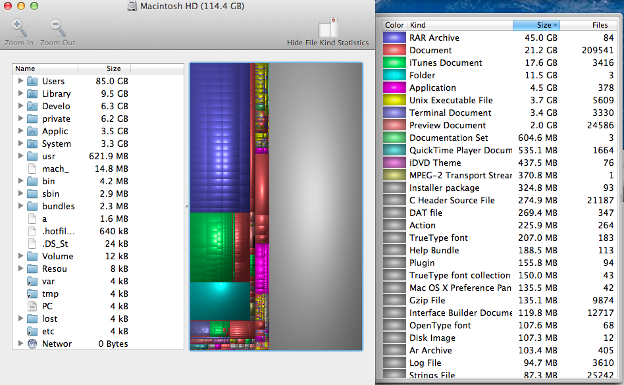The height and width of the screenshot is (385, 624).
Task: Select the usr folder icon
Action: pos(32,157)
